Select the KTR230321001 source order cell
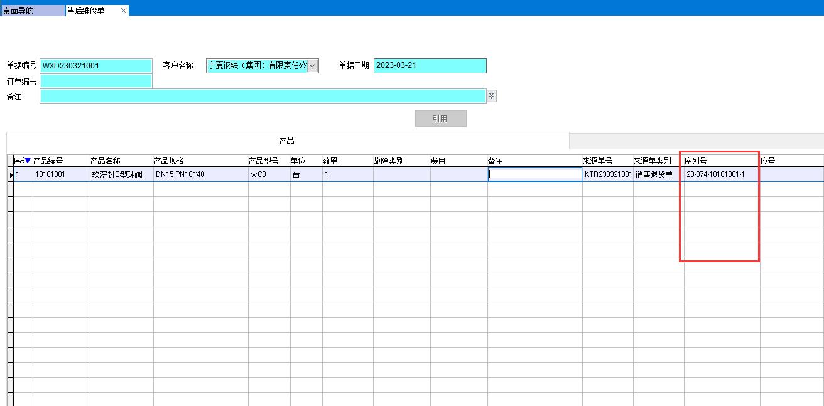This screenshot has height=406, width=824. point(607,174)
